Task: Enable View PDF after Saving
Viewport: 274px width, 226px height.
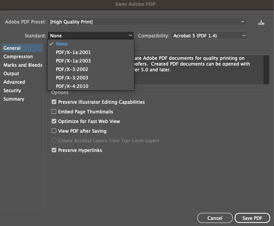Action: tap(54, 131)
